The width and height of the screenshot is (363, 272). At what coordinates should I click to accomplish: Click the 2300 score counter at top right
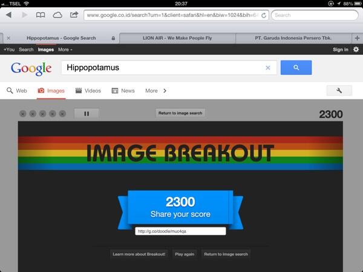(331, 114)
